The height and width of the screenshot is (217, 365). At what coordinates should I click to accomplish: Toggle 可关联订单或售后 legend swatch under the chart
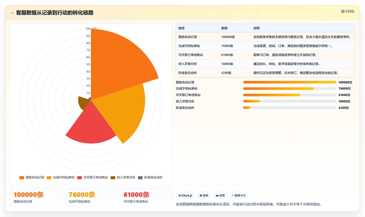pyautogui.click(x=79, y=177)
